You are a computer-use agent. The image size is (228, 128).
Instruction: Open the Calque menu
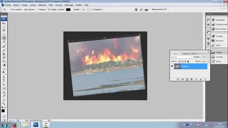[x=33, y=5]
